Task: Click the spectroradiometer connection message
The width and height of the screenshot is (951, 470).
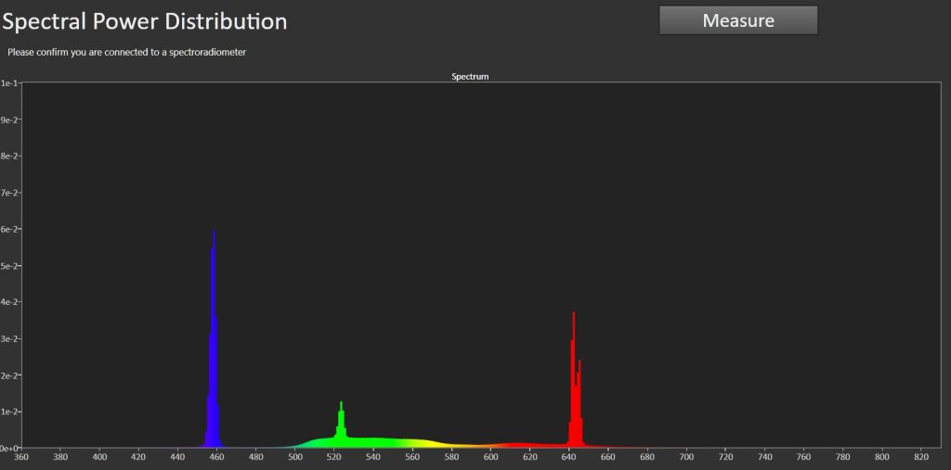Action: [x=126, y=52]
